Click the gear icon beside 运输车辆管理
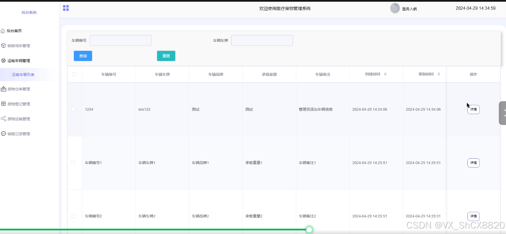506x234 pixels. coord(3,61)
